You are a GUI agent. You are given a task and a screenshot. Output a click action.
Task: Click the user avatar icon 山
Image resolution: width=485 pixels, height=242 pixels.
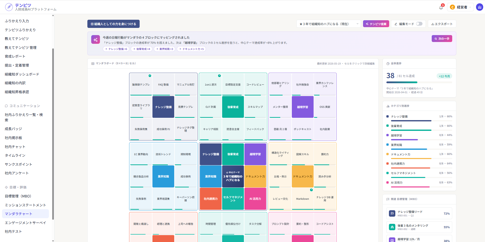pos(480,7)
